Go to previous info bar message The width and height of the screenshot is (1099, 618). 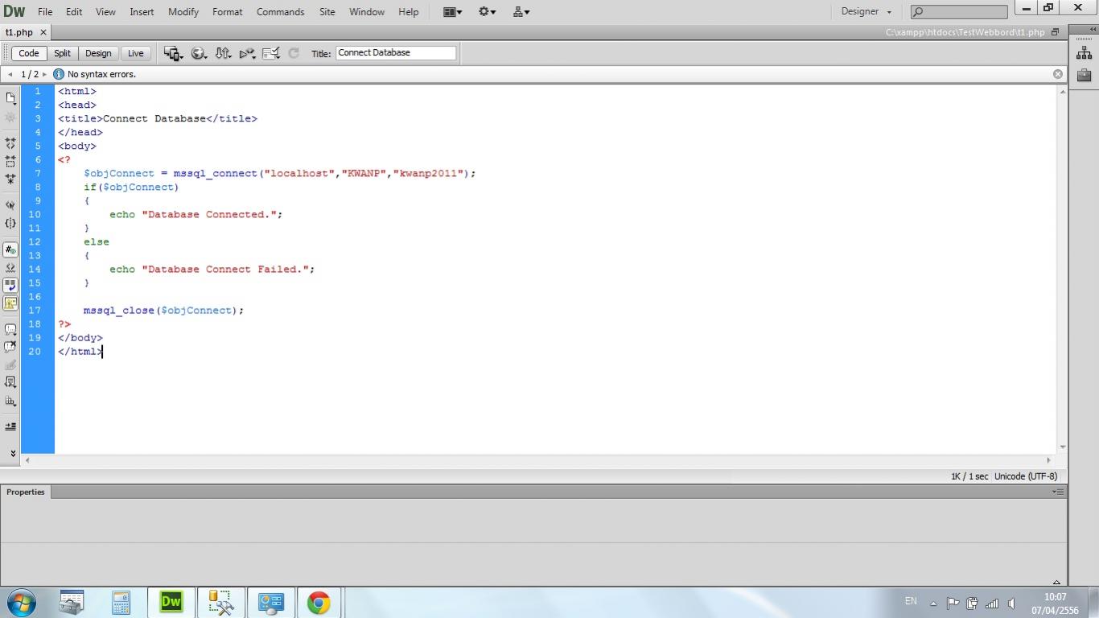pos(10,74)
